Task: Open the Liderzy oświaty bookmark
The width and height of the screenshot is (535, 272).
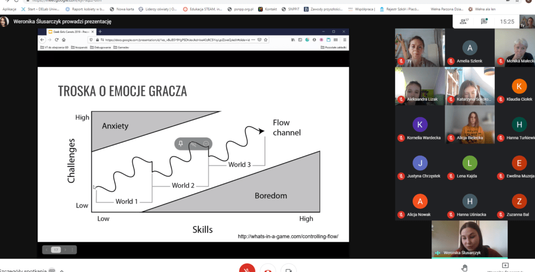Action: tap(158, 9)
